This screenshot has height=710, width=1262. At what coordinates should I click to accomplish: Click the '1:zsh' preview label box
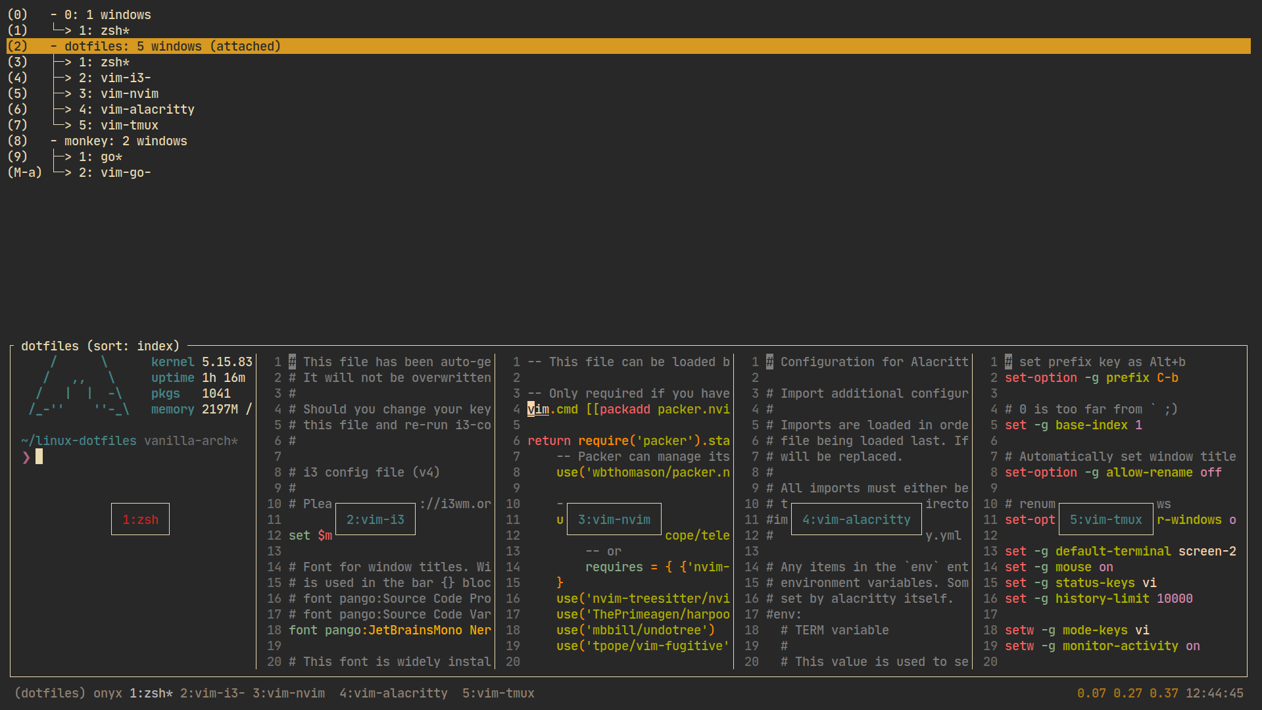click(140, 519)
